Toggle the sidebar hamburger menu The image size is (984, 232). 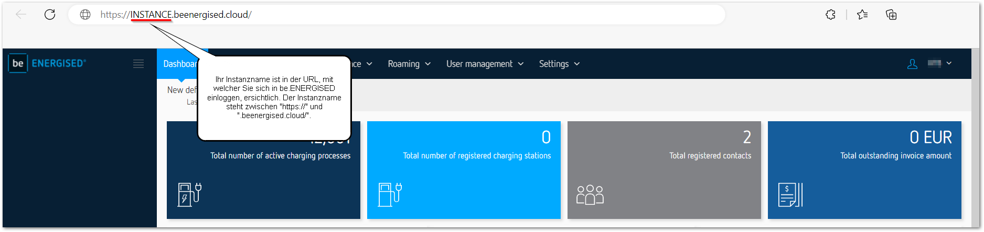coord(138,64)
